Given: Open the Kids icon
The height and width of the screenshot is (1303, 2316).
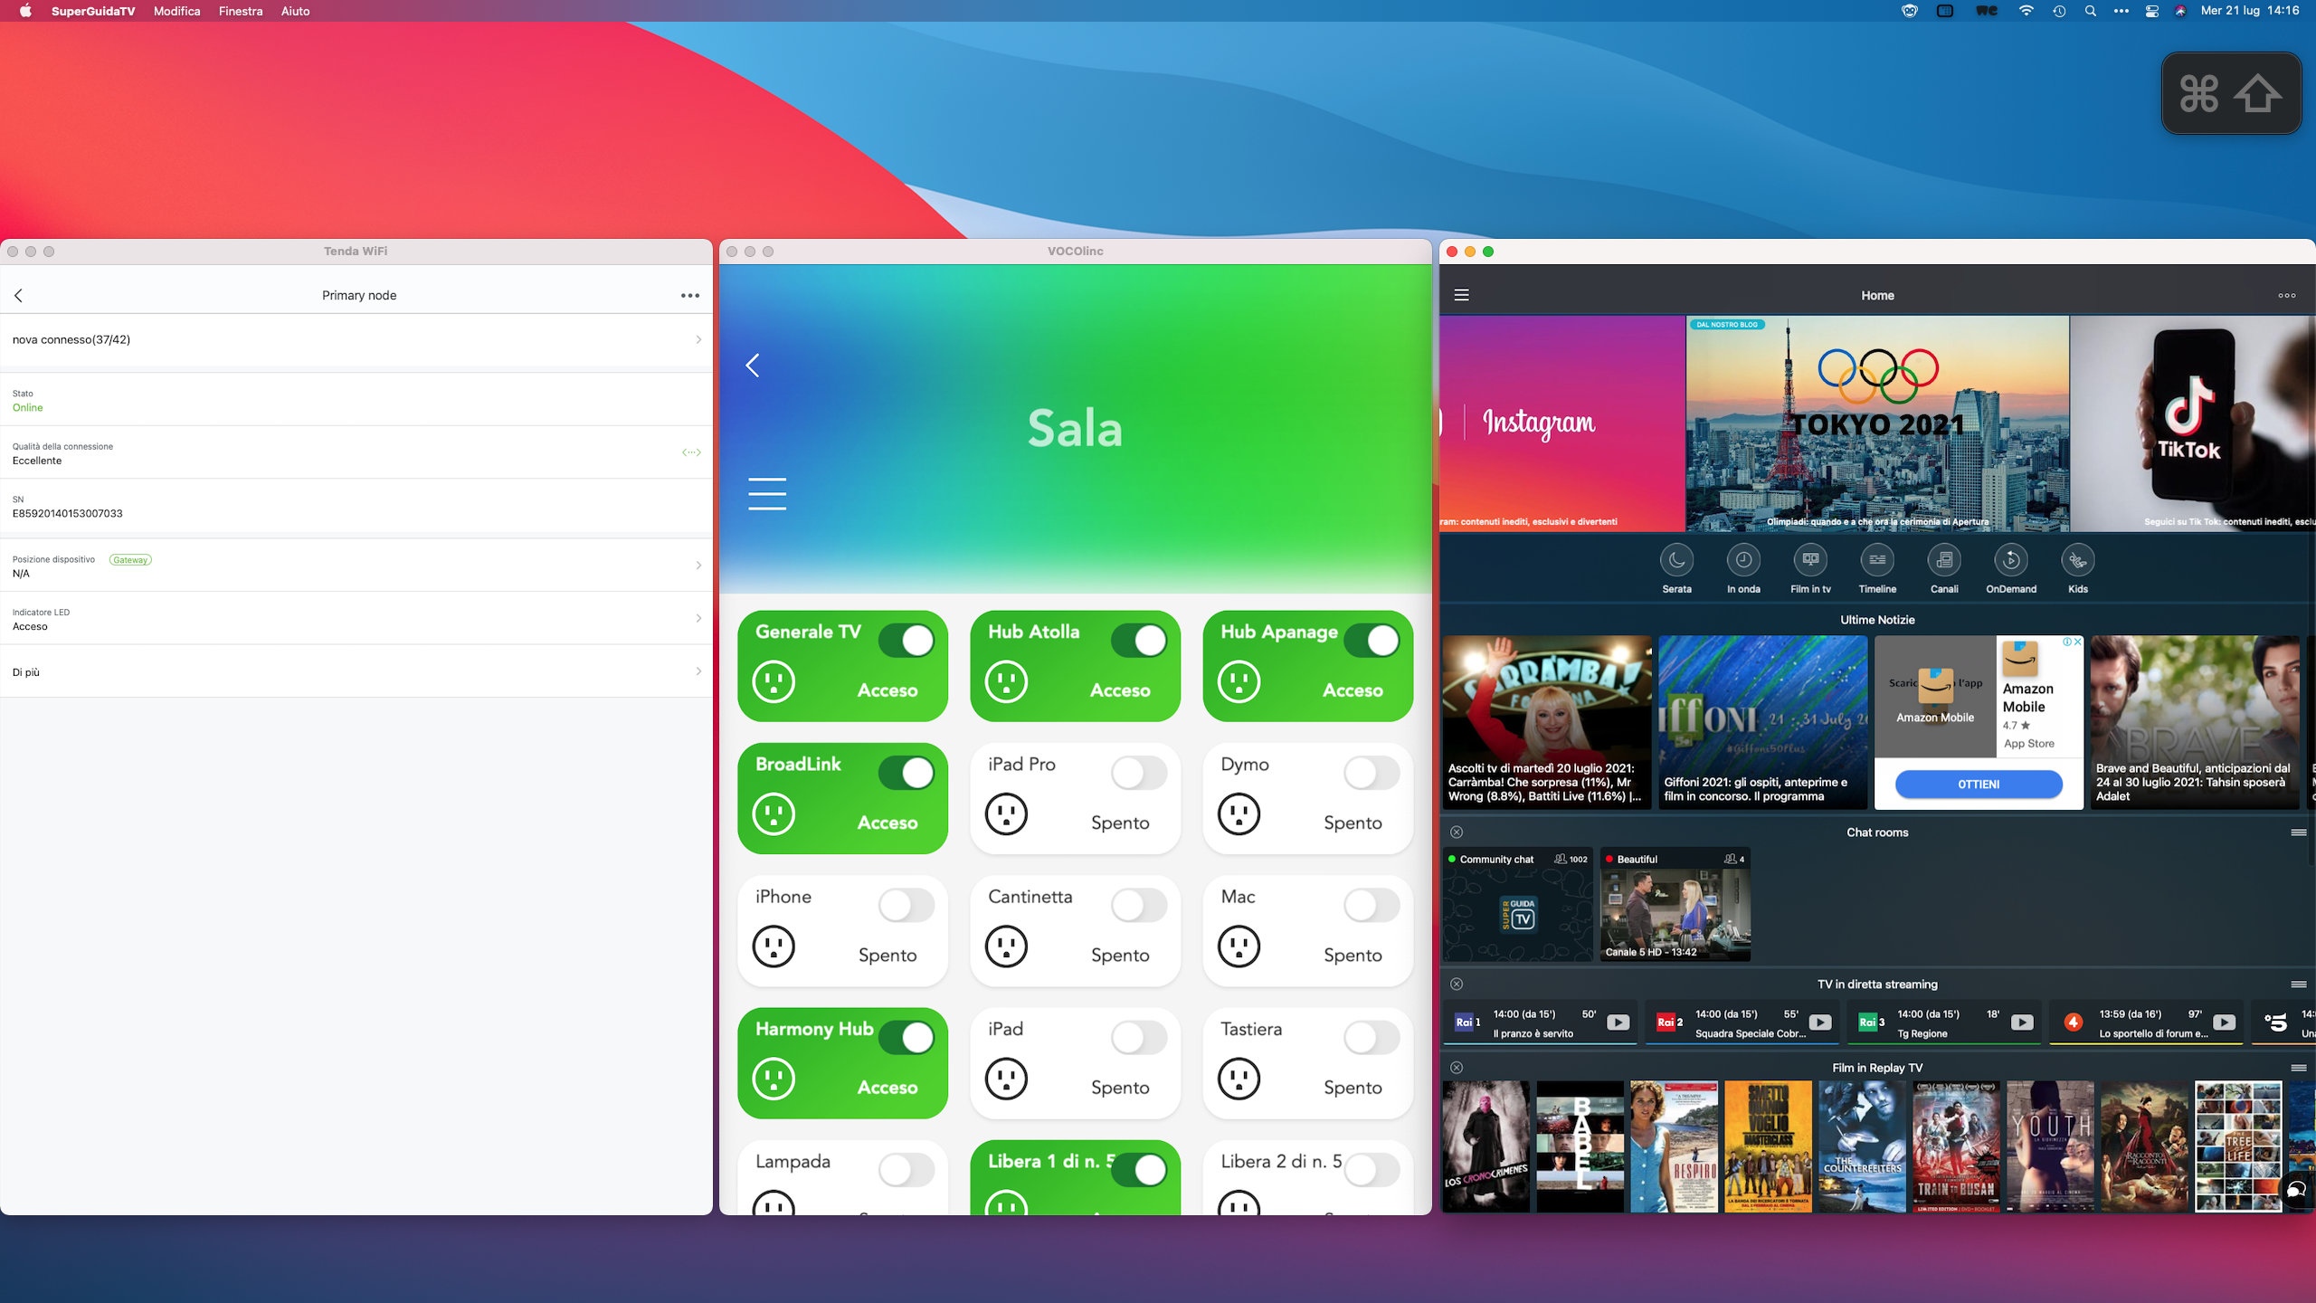Looking at the screenshot, I should pyautogui.click(x=2078, y=560).
